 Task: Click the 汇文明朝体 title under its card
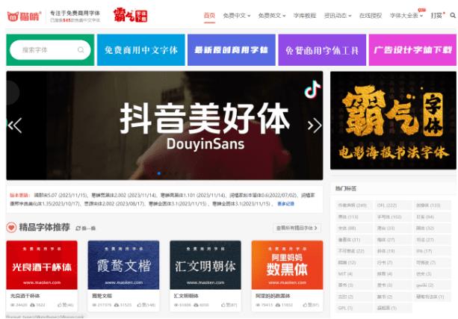(x=186, y=296)
